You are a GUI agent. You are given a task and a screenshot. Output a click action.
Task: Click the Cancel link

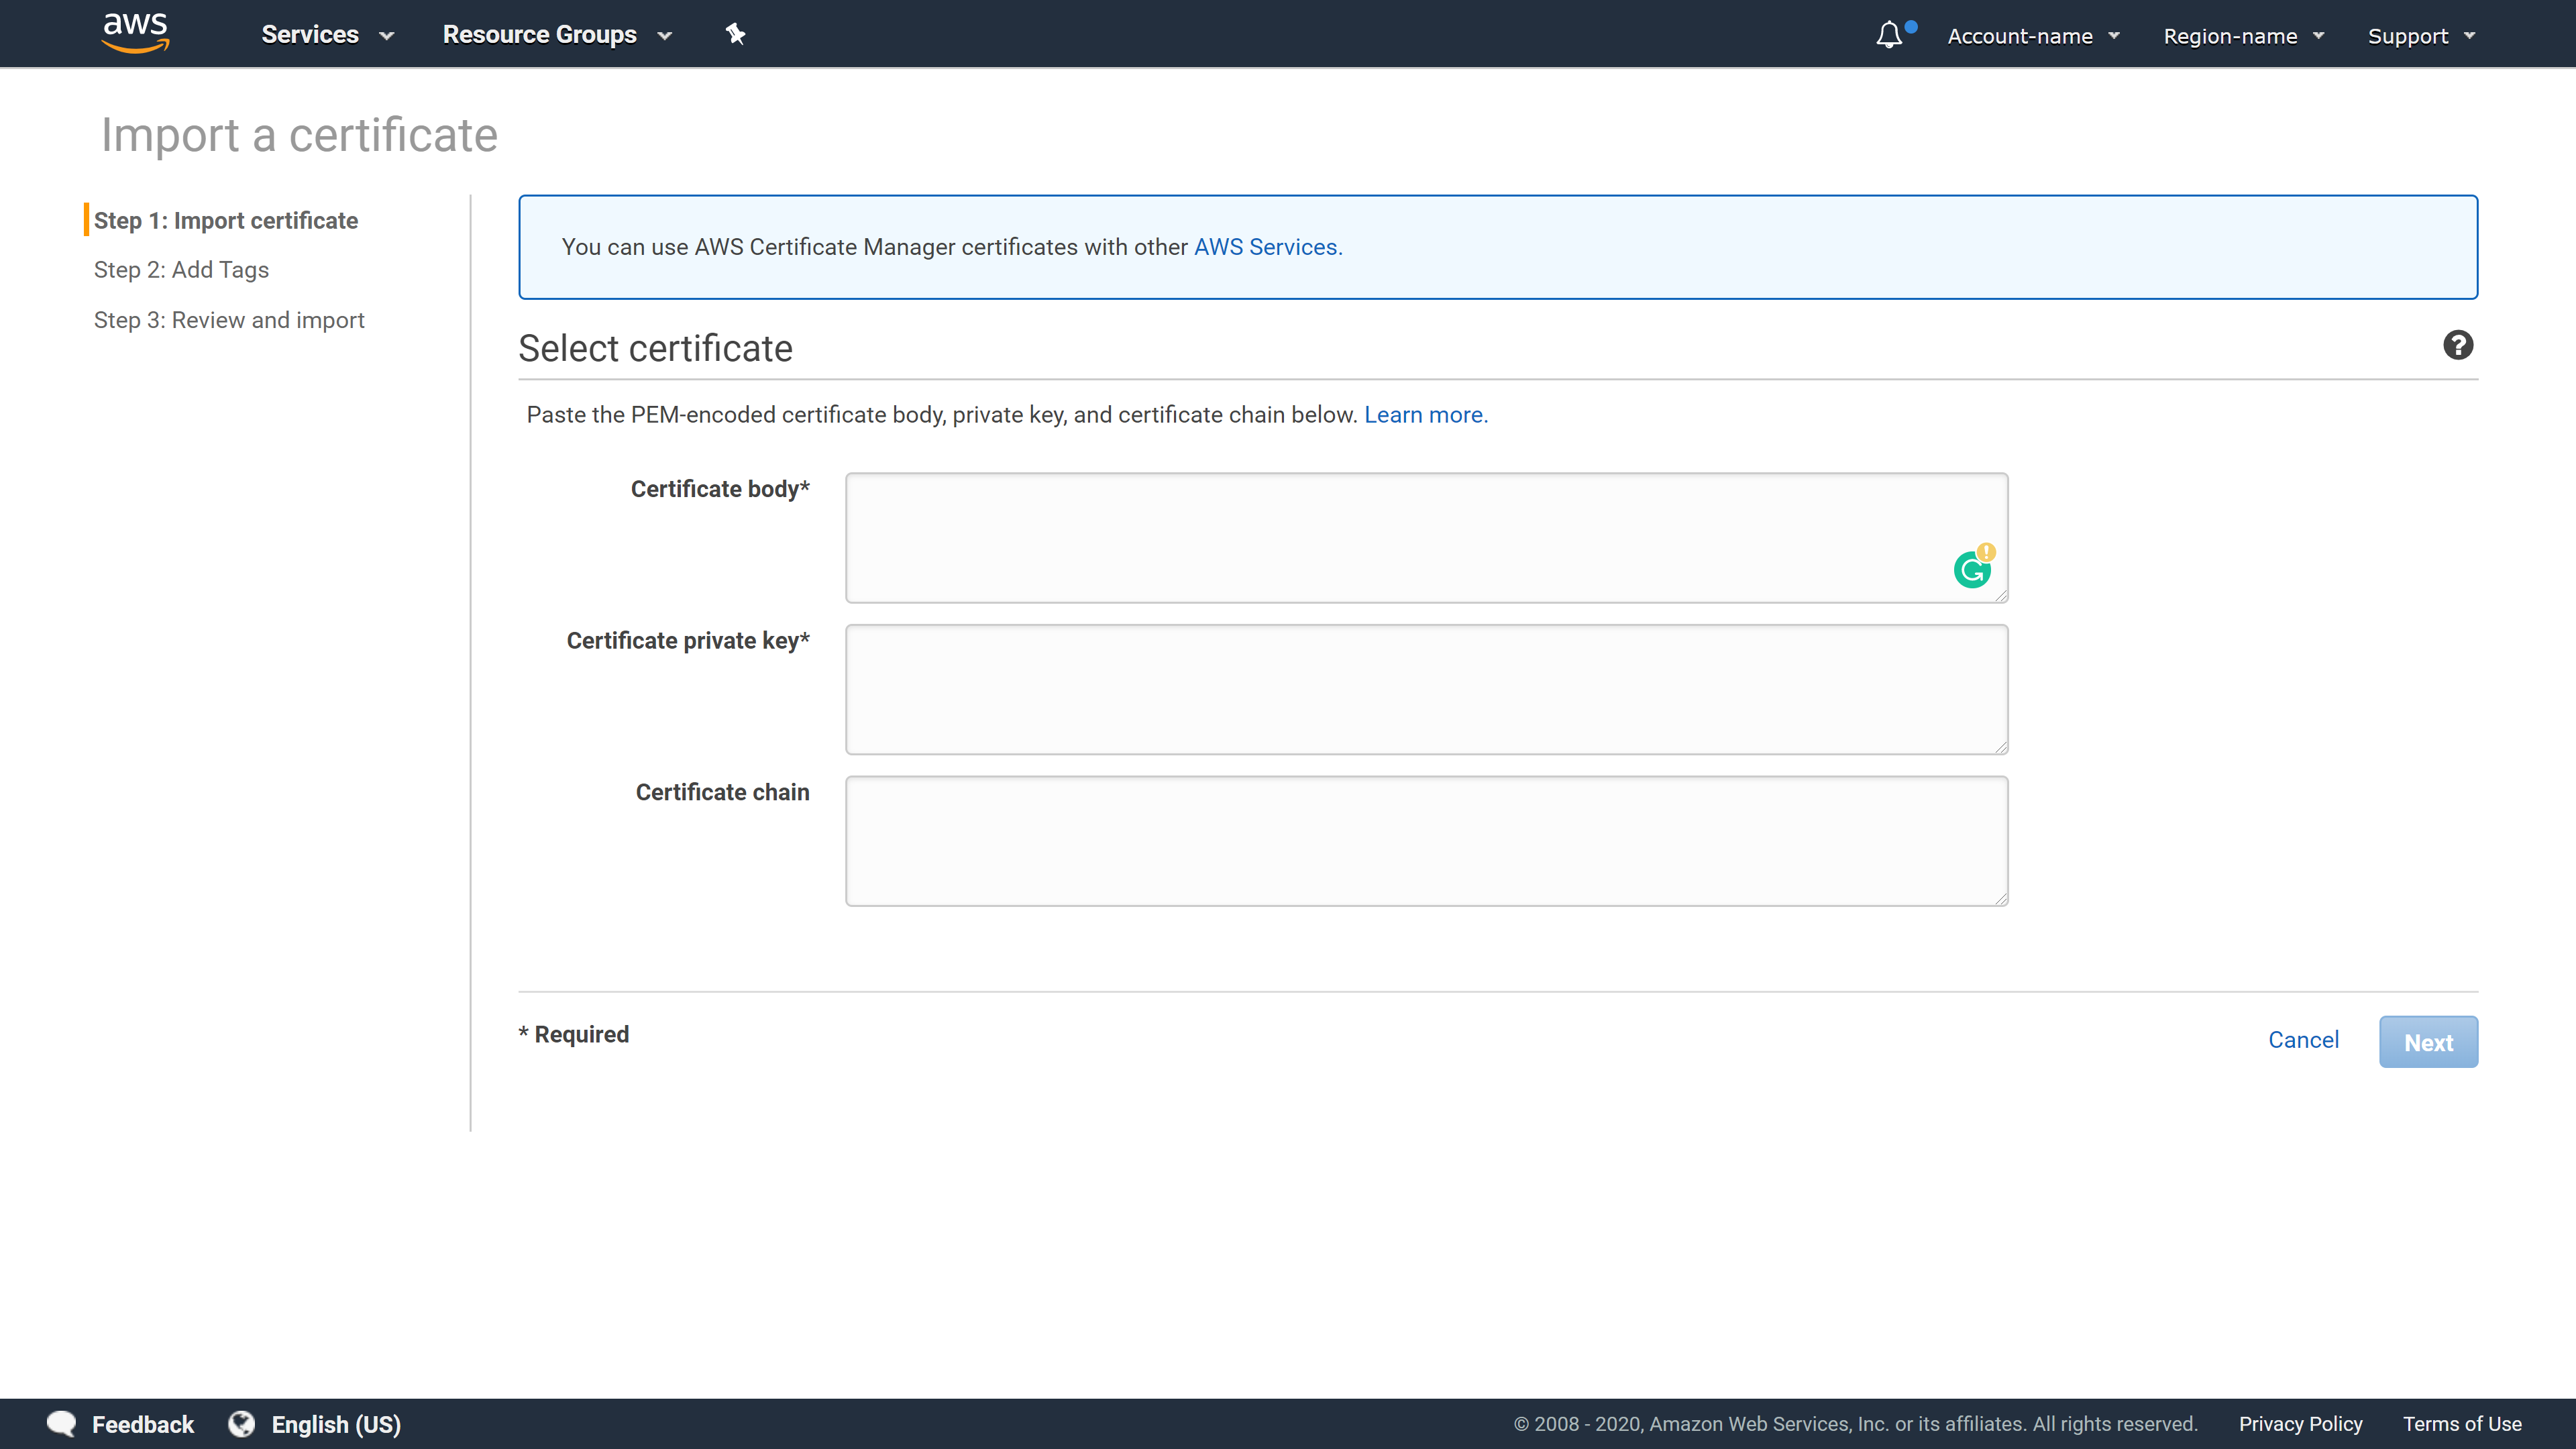pos(2303,1040)
